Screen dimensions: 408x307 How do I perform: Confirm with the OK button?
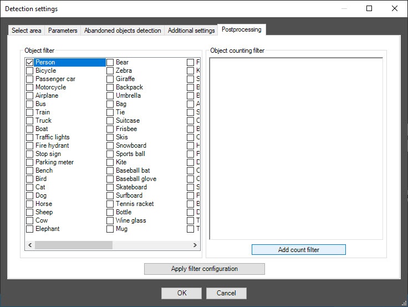point(182,293)
